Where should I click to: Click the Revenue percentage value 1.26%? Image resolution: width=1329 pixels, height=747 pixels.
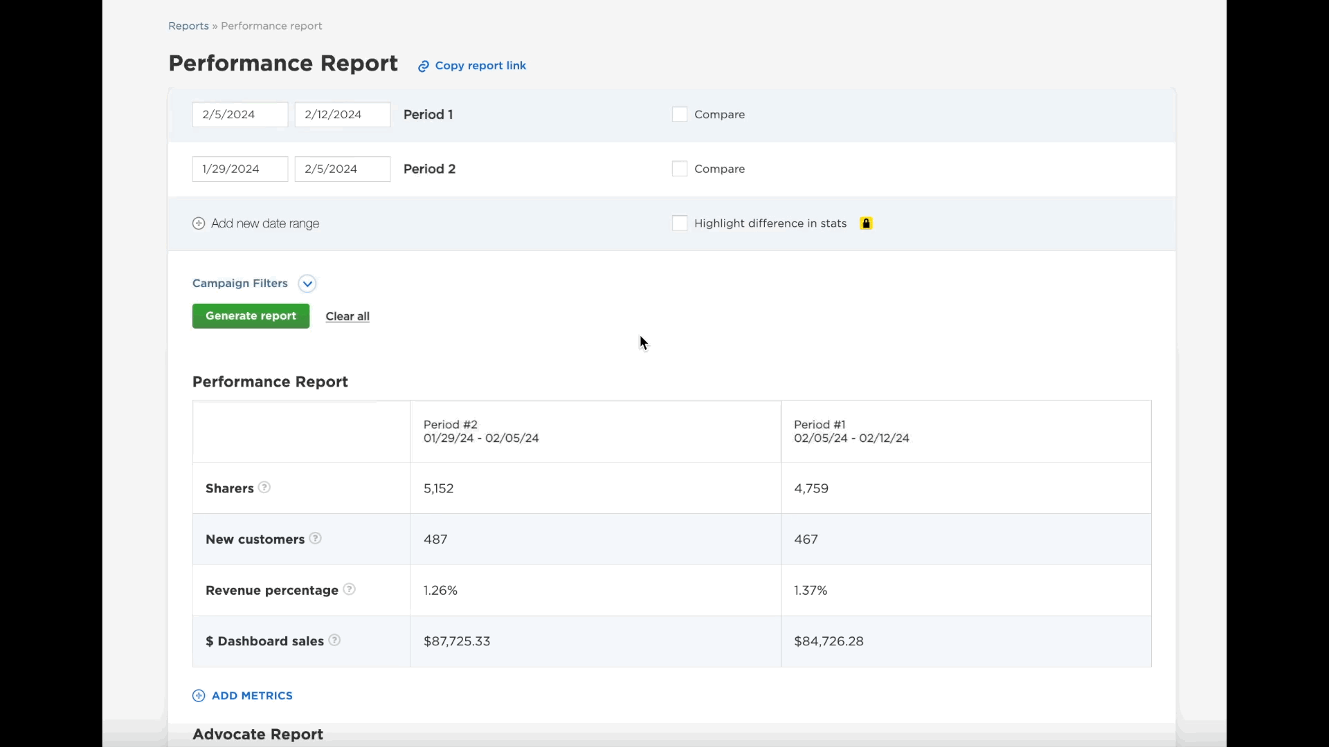(440, 591)
